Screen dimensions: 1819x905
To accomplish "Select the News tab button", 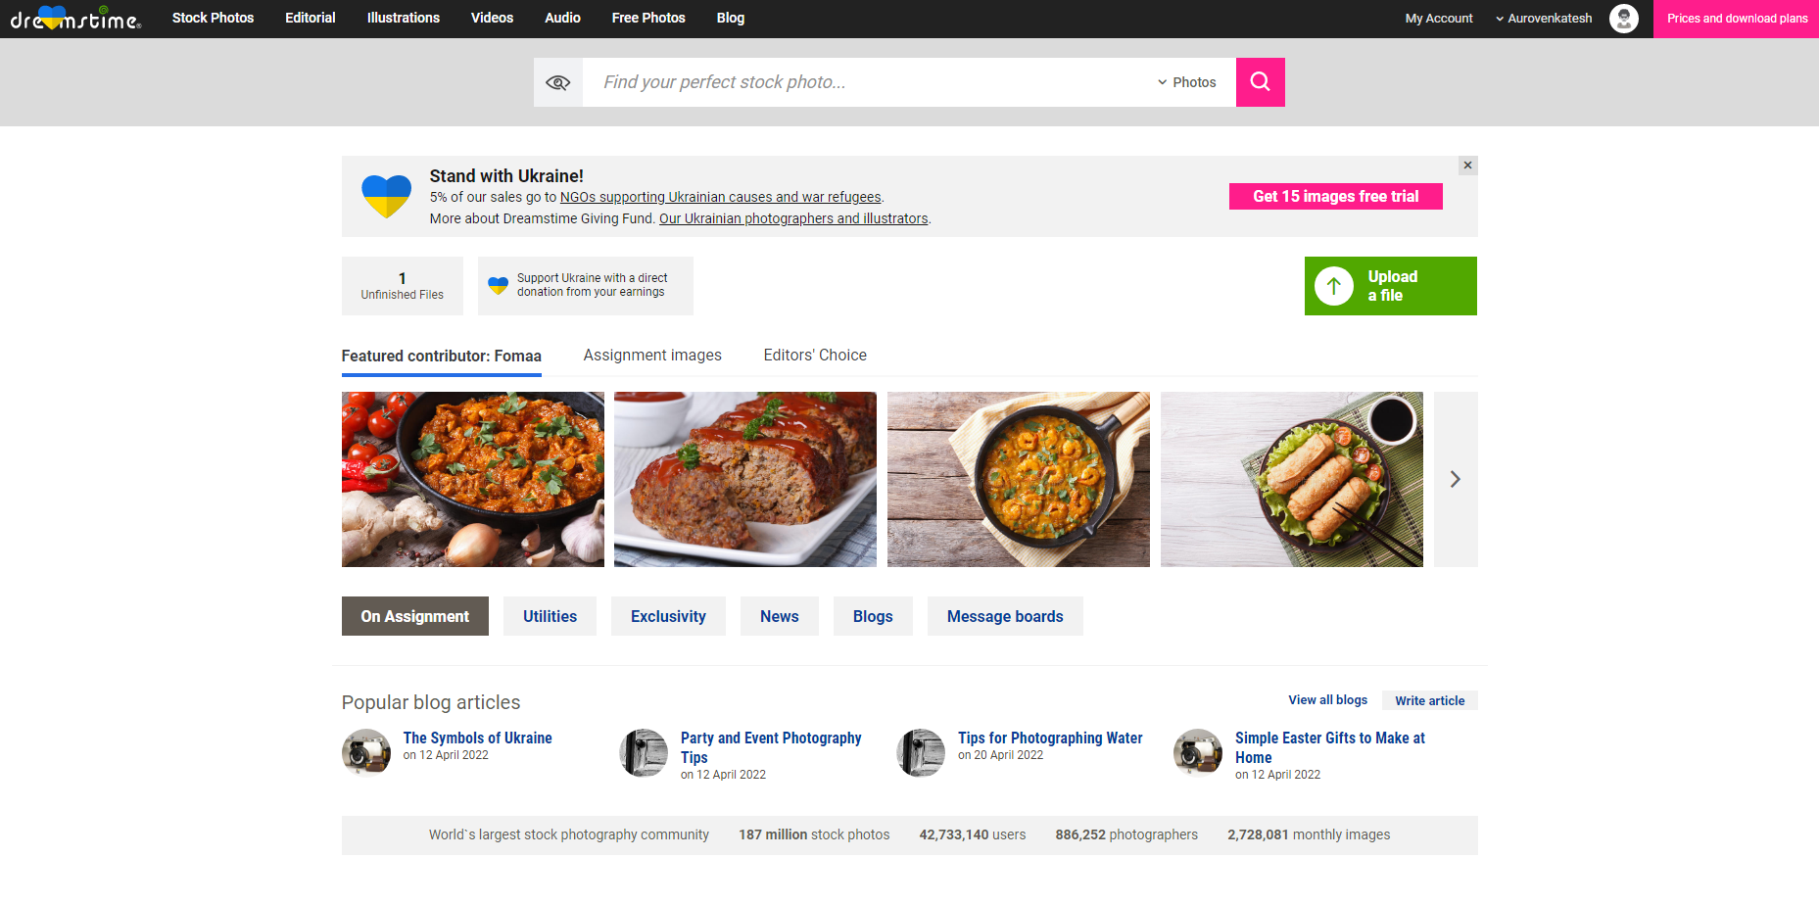I will pyautogui.click(x=780, y=616).
